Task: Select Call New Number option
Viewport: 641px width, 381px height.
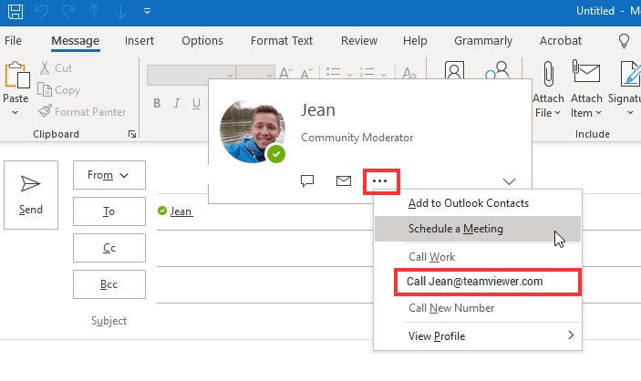Action: pyautogui.click(x=478, y=308)
